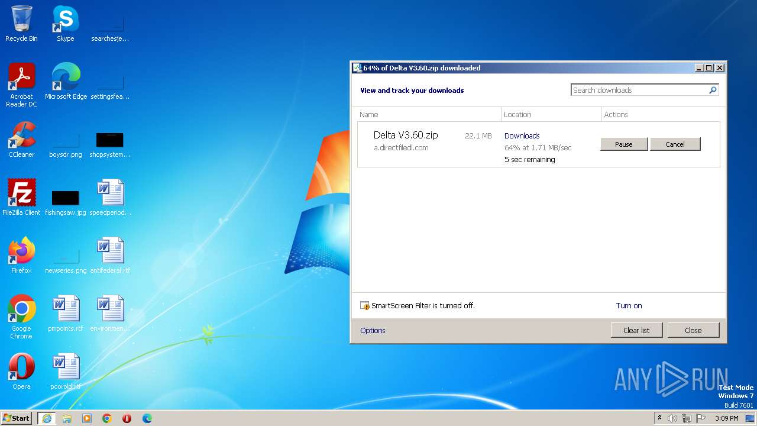Open FileZilla Client desktop shortcut
This screenshot has height=426, width=757.
21,198
